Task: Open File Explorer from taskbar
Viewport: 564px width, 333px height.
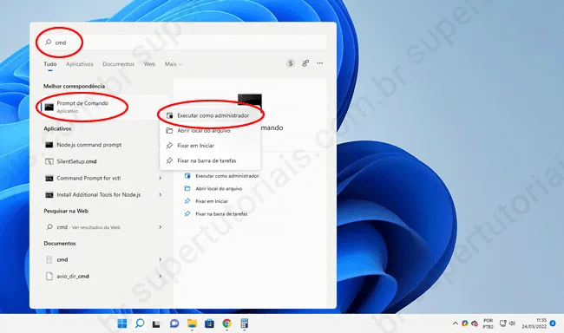Action: (192, 323)
